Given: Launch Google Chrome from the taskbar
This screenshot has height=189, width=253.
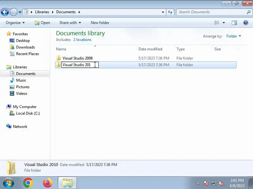Looking at the screenshot, I should (28, 183).
